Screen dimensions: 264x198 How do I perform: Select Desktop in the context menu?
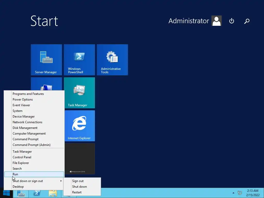34,187
